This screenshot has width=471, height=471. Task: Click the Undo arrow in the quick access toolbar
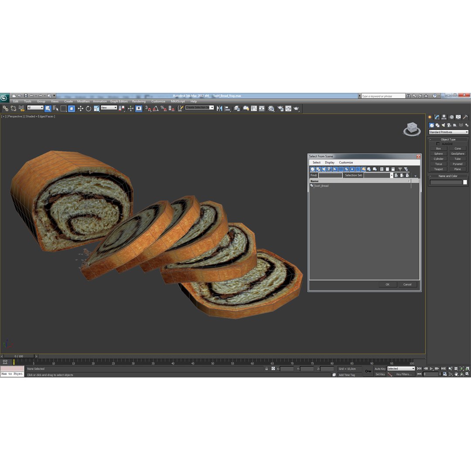click(x=31, y=96)
